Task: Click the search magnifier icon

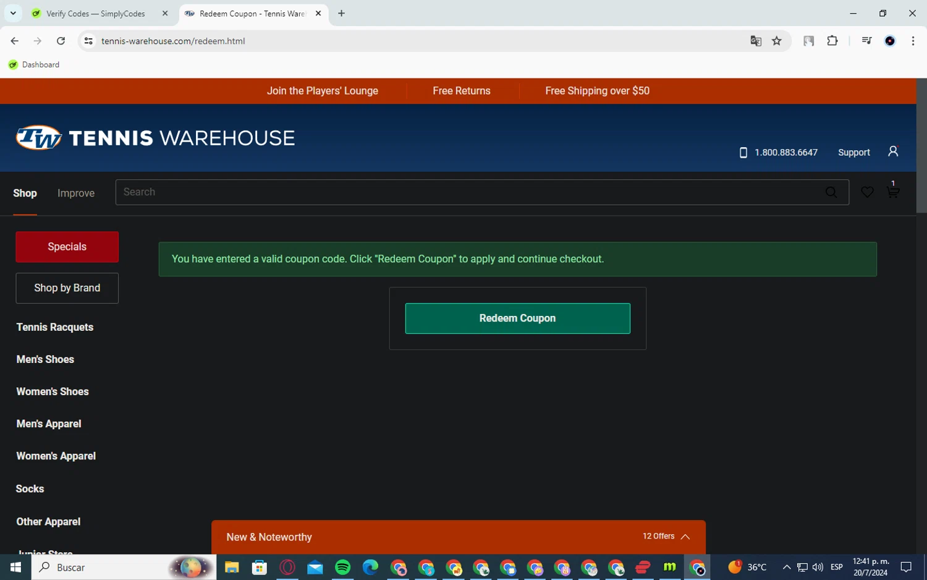Action: [x=831, y=192]
